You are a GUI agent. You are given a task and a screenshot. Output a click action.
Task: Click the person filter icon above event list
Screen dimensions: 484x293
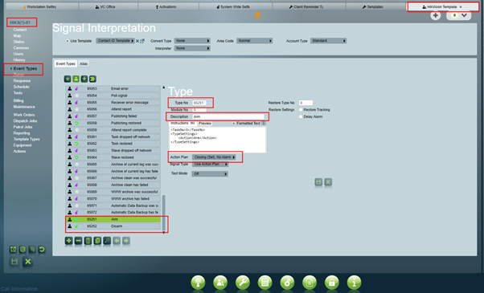[76, 79]
